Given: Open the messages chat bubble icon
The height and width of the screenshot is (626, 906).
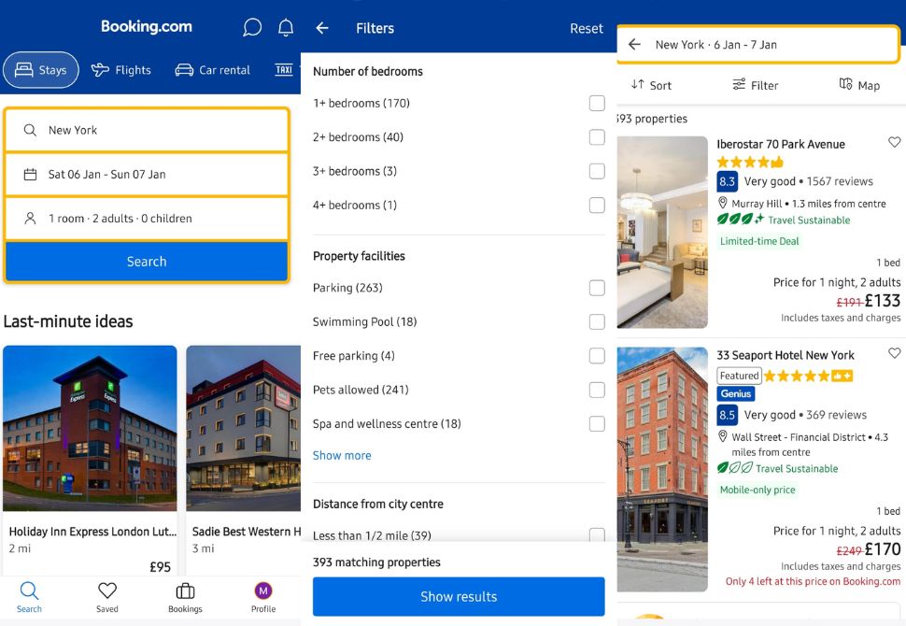Looking at the screenshot, I should [252, 28].
